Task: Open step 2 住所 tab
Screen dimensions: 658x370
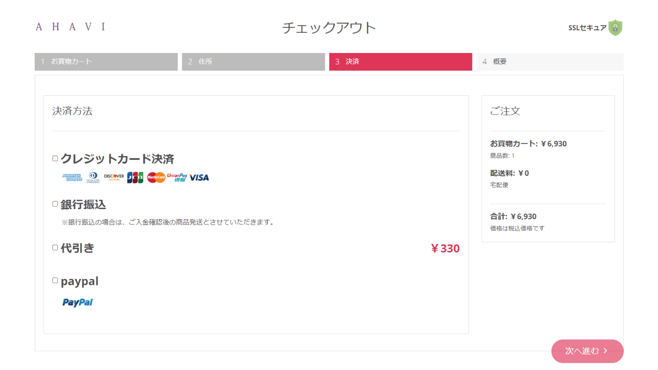Action: [253, 62]
